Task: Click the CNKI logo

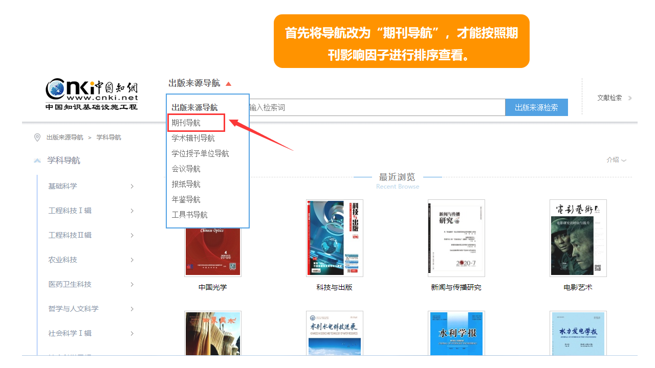Action: [x=92, y=95]
